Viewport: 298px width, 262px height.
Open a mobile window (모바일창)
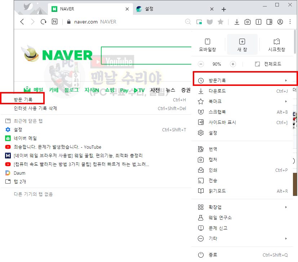tap(207, 45)
